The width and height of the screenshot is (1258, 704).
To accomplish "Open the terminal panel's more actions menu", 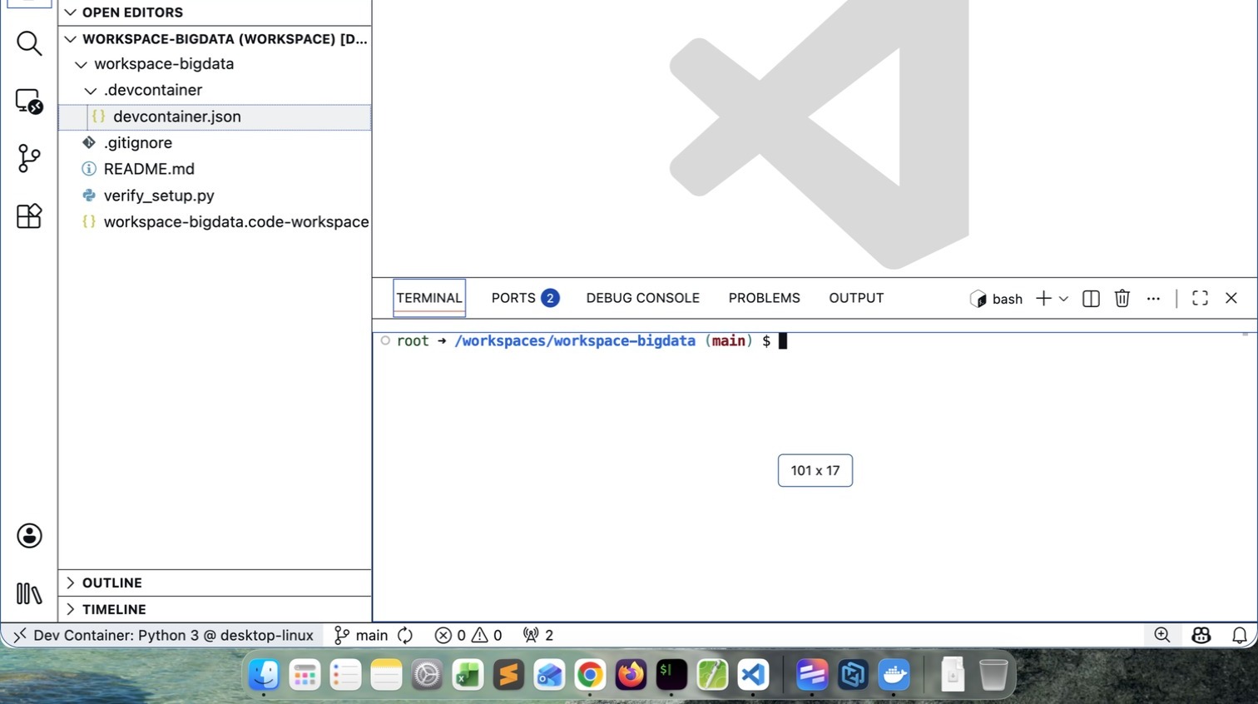I will 1153,298.
